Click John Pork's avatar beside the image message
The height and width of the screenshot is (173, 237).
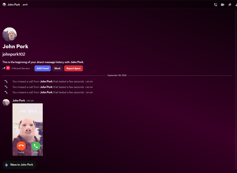(6, 103)
